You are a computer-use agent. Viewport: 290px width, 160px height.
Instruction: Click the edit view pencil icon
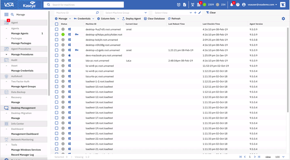pyautogui.click(x=199, y=13)
